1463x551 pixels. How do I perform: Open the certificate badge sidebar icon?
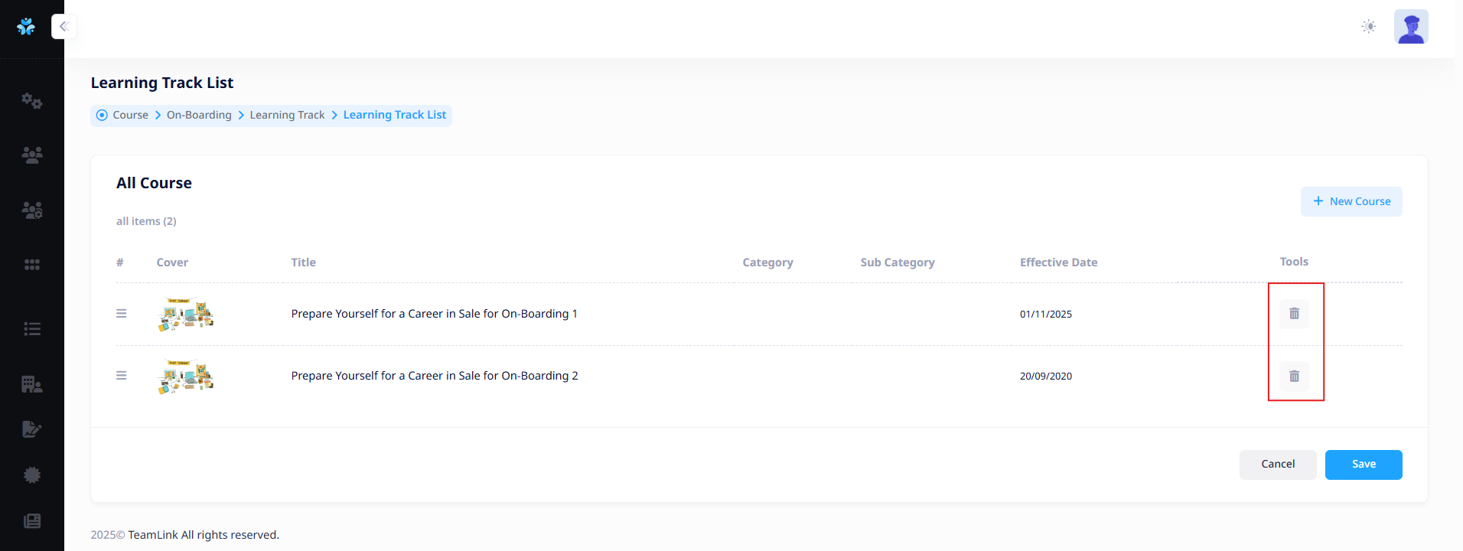[x=31, y=475]
